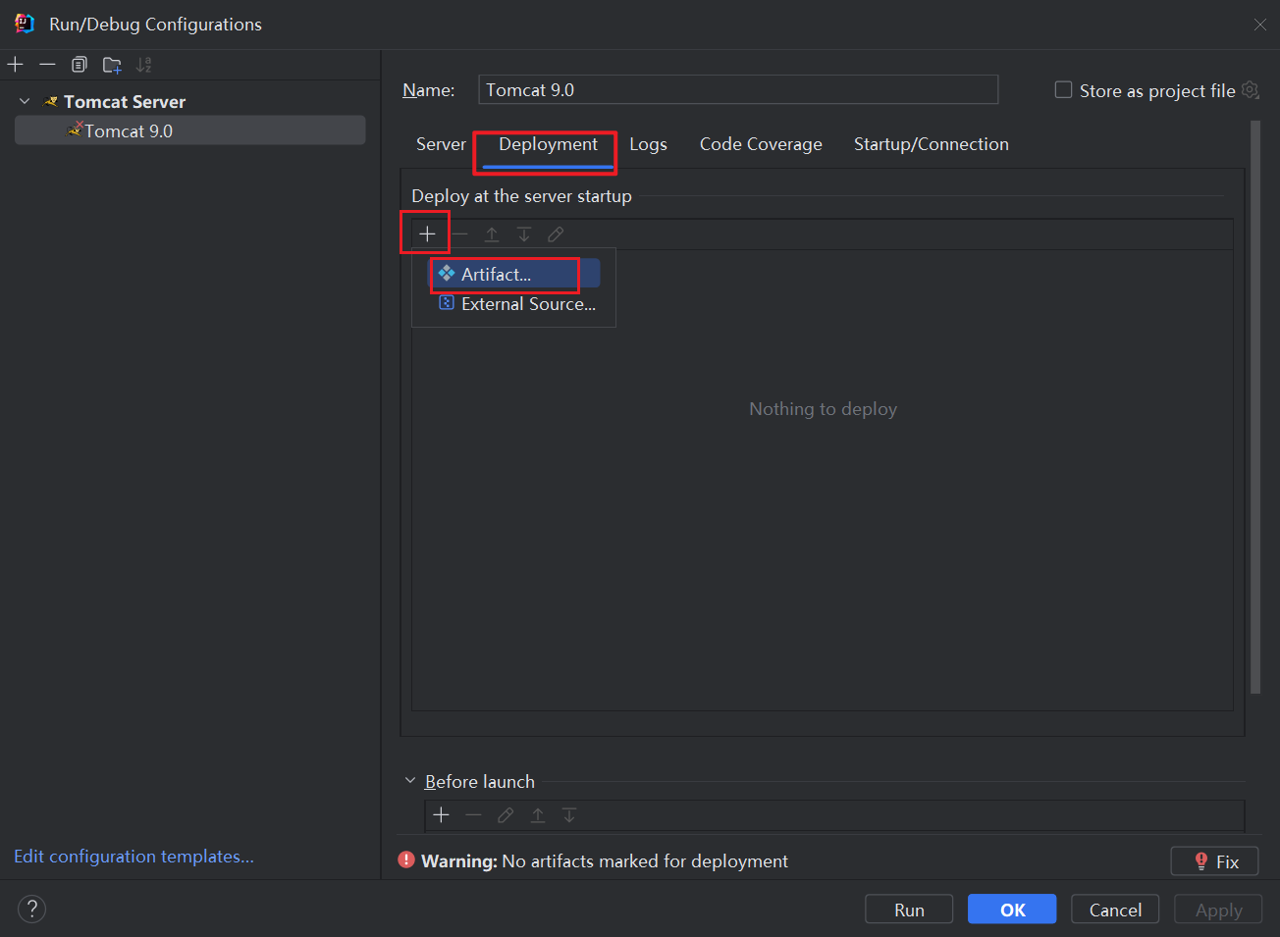Screen dimensions: 1280x937
Task: Open project file storage settings gear
Action: (1250, 90)
